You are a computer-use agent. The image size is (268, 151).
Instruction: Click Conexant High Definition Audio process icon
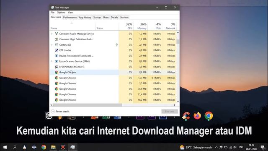click(57, 39)
